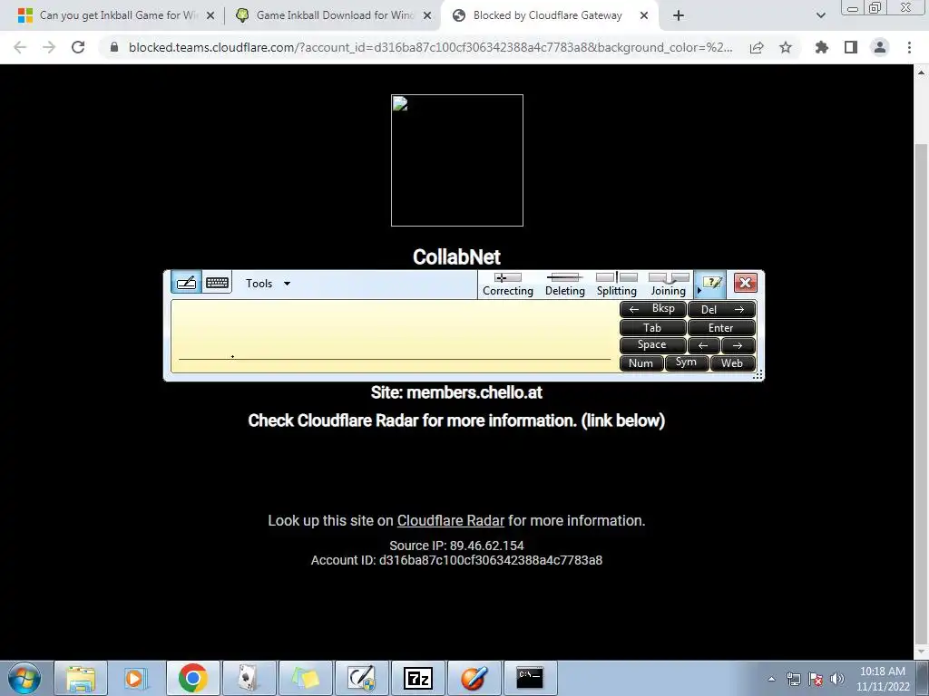Tap the Del key
The height and width of the screenshot is (696, 929).
point(721,309)
